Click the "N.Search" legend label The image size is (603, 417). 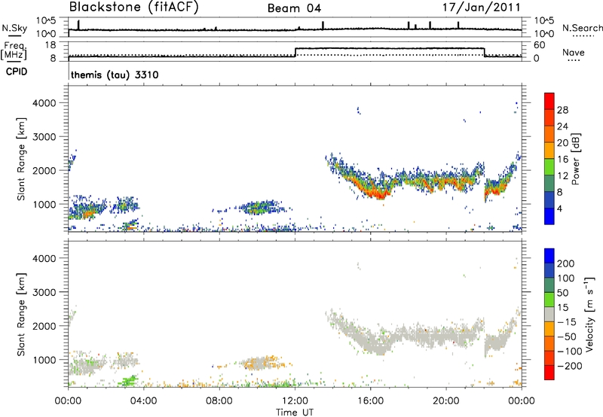(x=582, y=28)
